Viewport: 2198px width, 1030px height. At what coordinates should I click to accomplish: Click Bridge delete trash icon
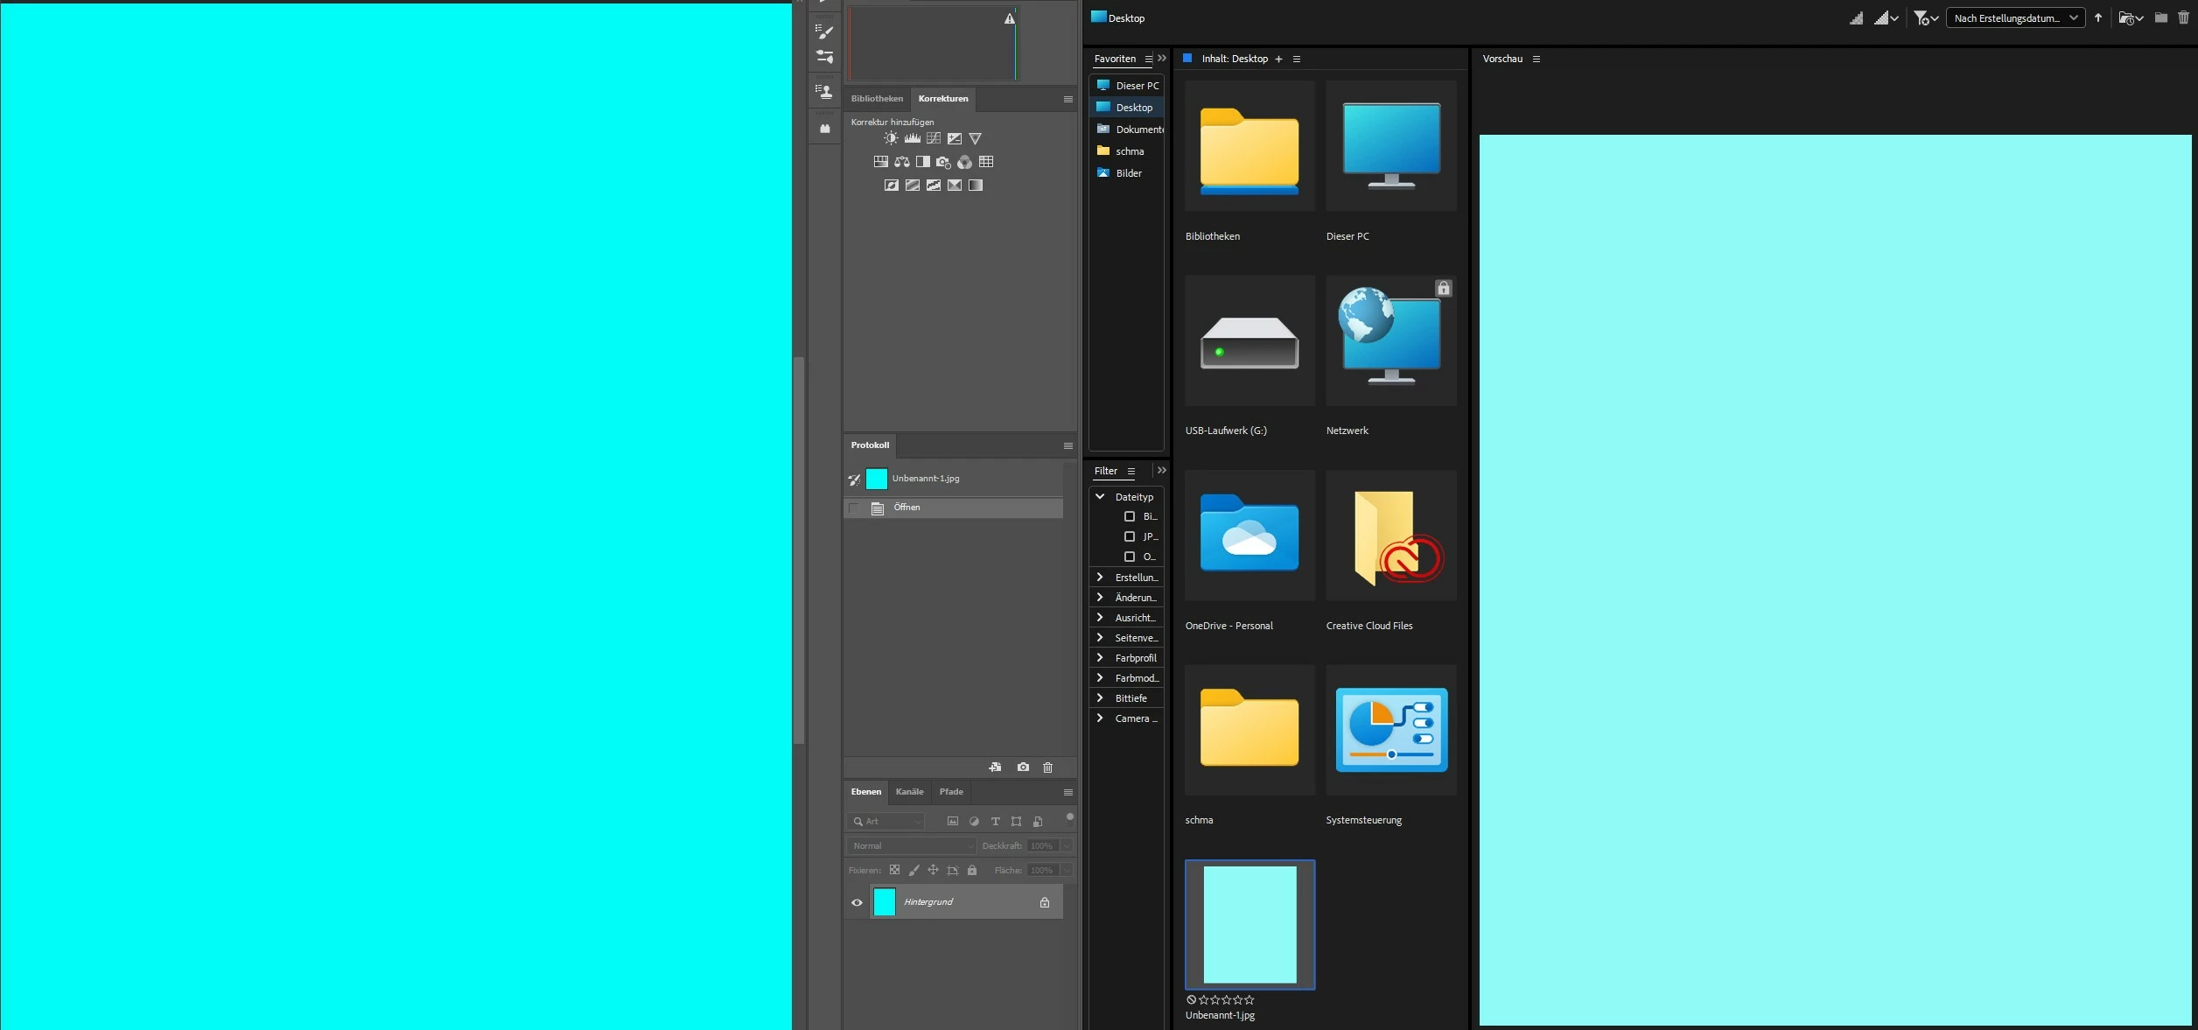point(2183,18)
